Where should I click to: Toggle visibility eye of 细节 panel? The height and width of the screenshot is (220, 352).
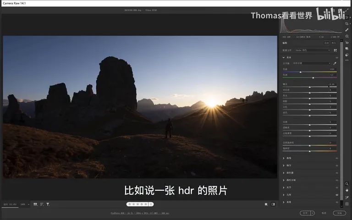pyautogui.click(x=337, y=165)
